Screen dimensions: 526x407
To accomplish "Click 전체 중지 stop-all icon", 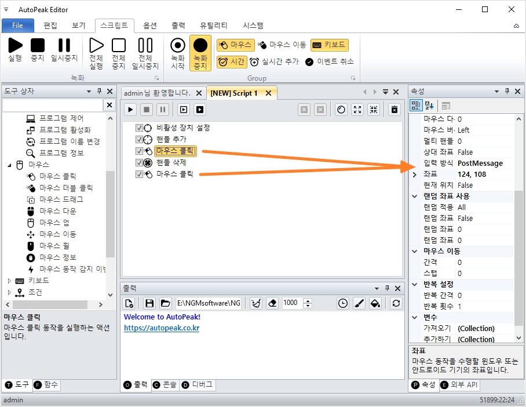I will pyautogui.click(x=118, y=54).
